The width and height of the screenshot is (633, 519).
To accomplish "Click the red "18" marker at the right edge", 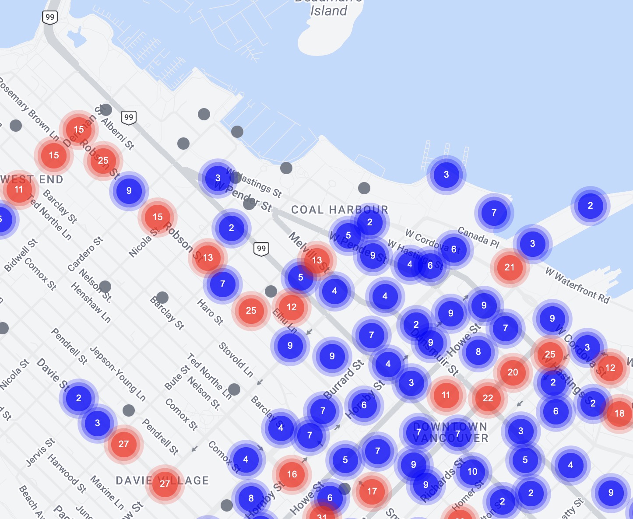I will (620, 413).
